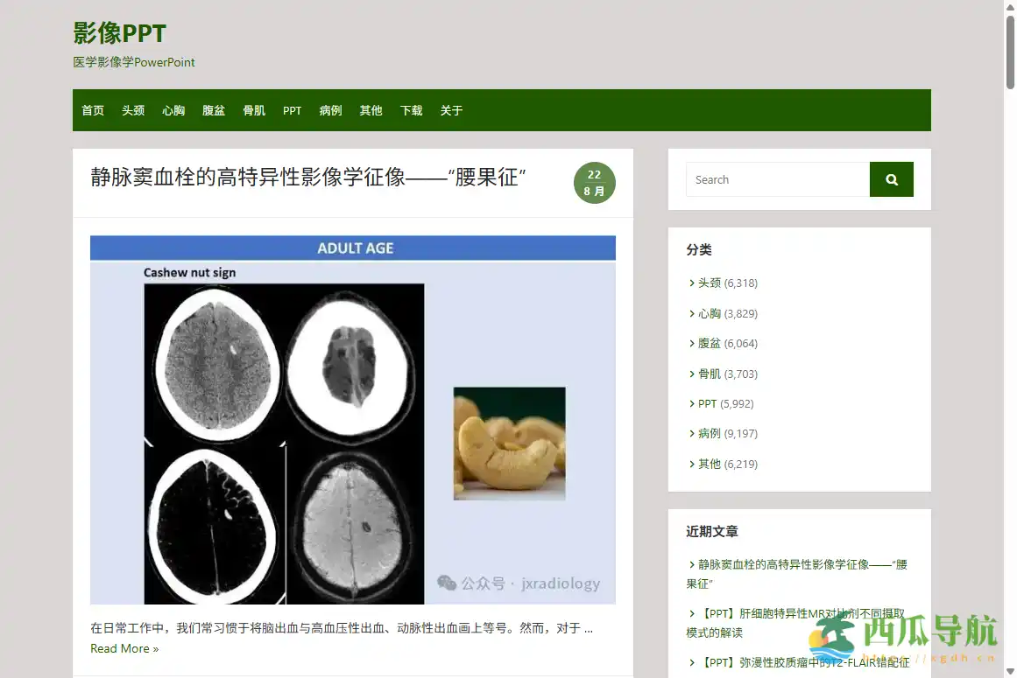The width and height of the screenshot is (1017, 678).
Task: Click the arrow beside 其他 category
Action: click(x=692, y=464)
